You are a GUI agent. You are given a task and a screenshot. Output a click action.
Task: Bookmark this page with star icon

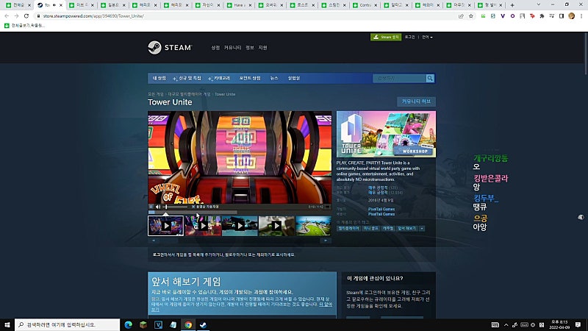tap(471, 16)
